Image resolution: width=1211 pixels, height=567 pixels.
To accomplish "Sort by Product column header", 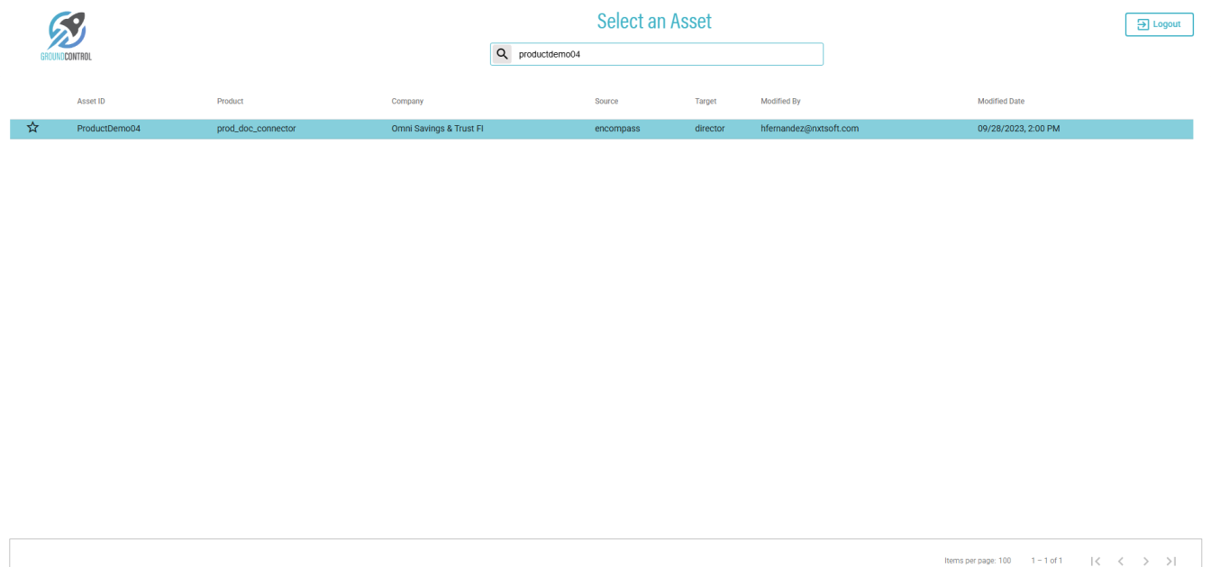I will click(x=230, y=102).
